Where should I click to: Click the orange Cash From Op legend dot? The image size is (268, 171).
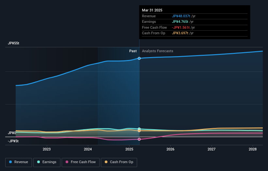pos(106,162)
